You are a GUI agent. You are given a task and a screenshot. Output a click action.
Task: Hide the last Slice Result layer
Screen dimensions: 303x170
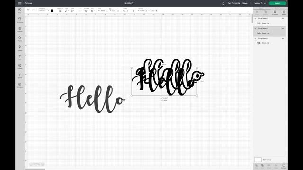(x=283, y=39)
